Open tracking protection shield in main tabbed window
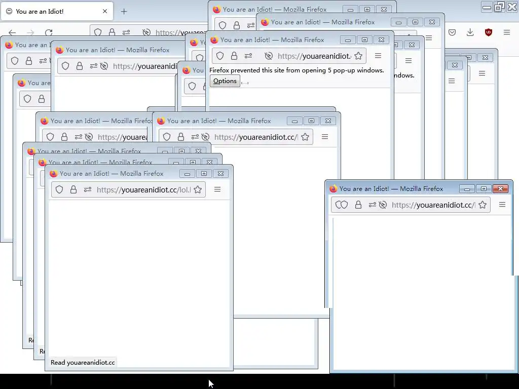The width and height of the screenshot is (519, 389). click(98, 32)
